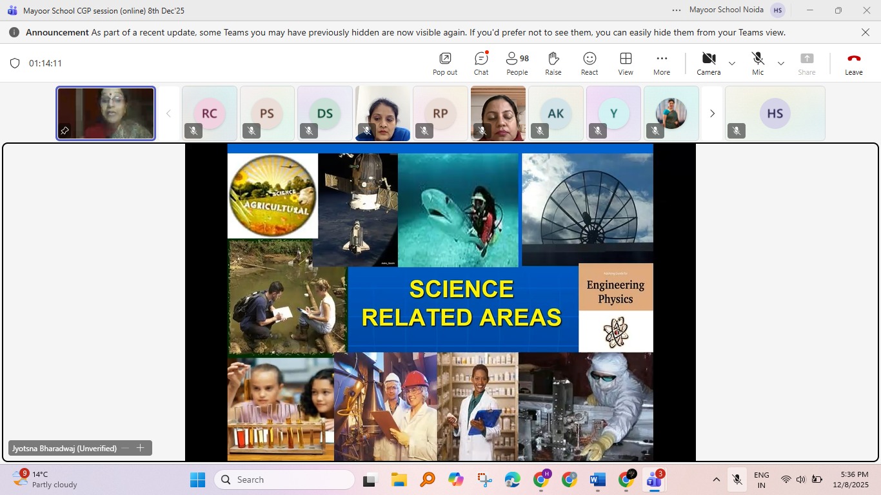Show next participants with right chevron
This screenshot has height=495, width=881.
pyautogui.click(x=712, y=113)
